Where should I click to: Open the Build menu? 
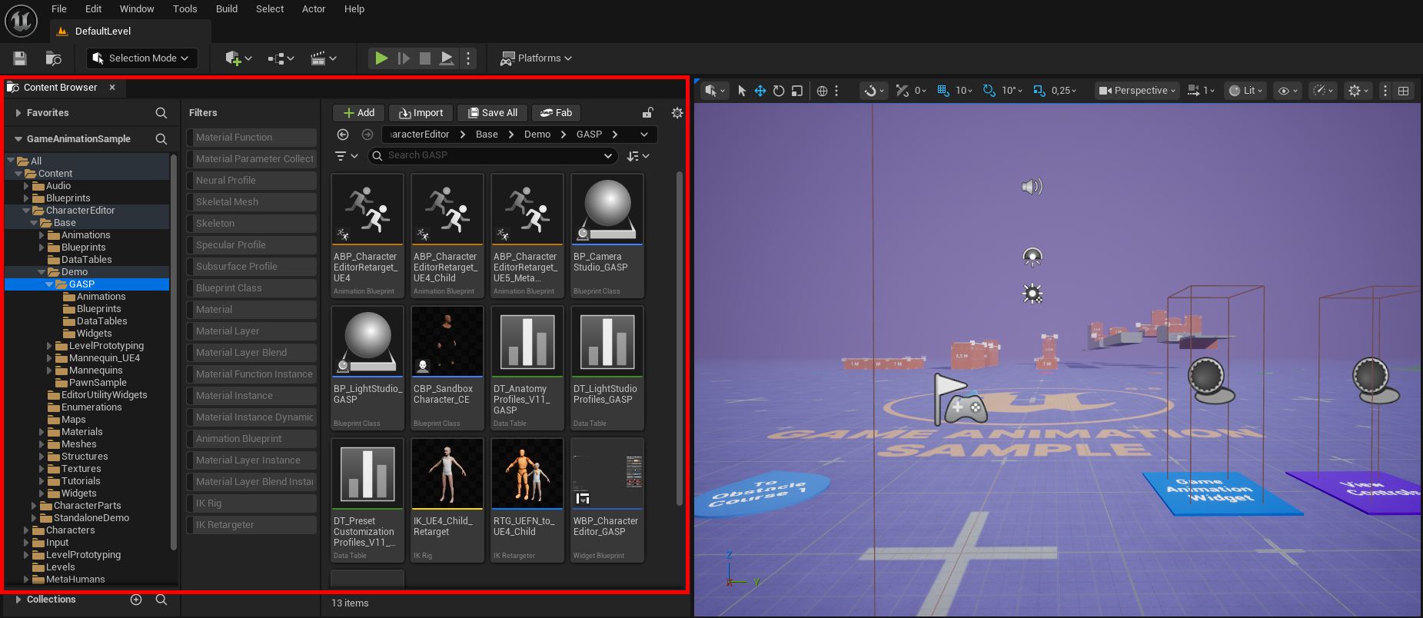click(226, 9)
